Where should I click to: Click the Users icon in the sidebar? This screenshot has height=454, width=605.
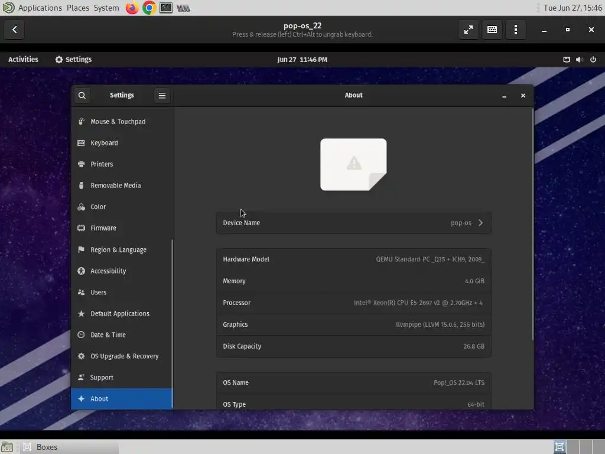coord(81,292)
